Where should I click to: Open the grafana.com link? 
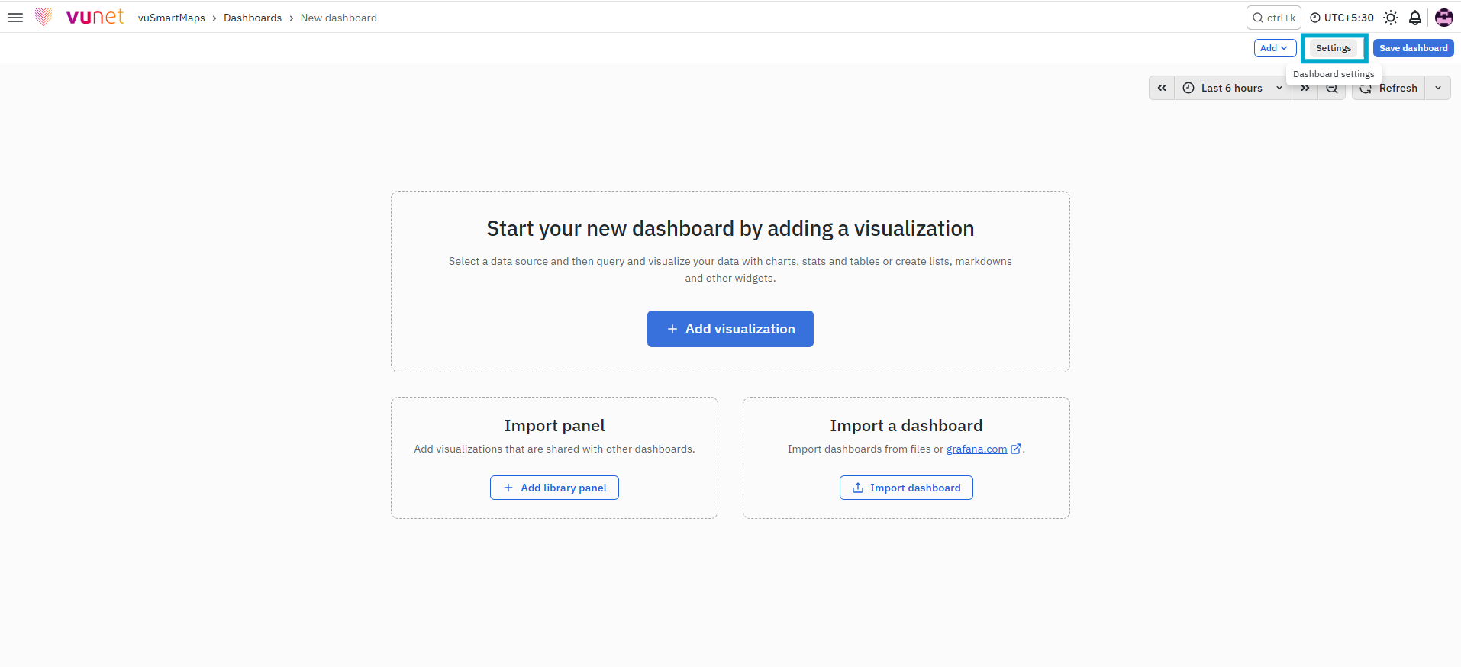point(976,449)
